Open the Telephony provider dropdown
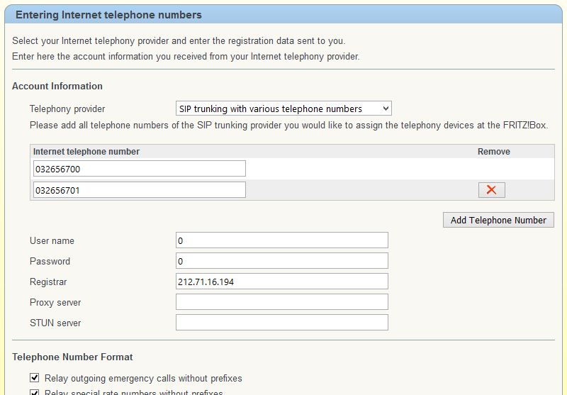 tap(283, 109)
